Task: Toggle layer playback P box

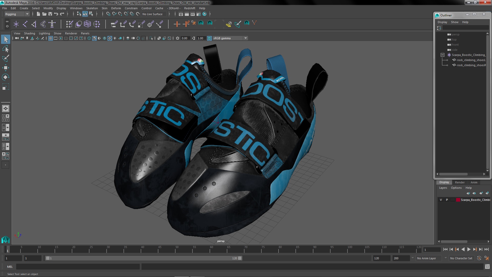Action: (x=447, y=200)
